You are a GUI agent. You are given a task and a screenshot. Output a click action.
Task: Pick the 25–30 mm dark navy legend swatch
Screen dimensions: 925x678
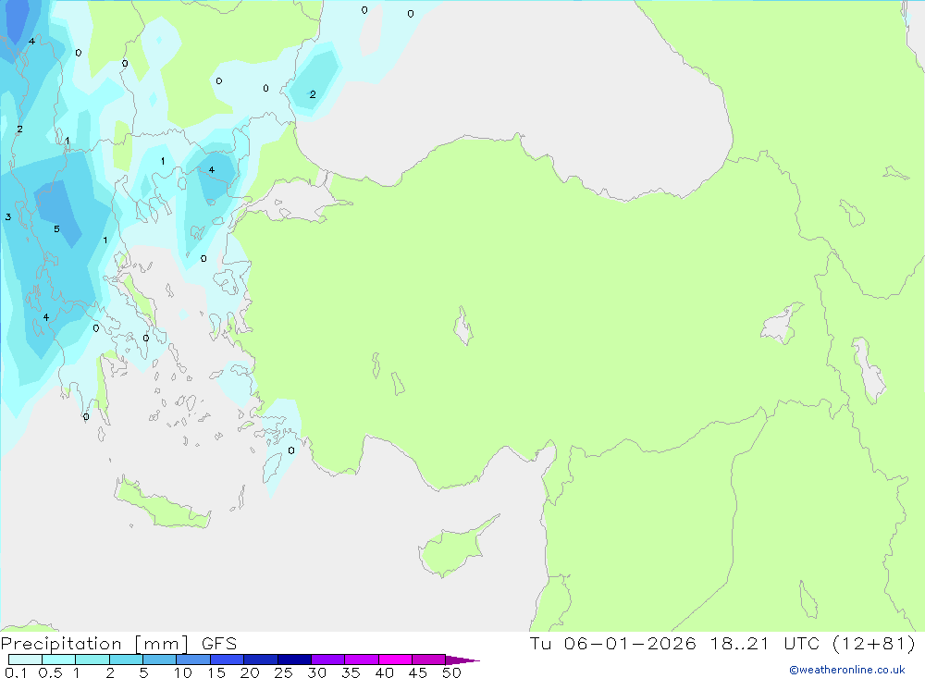[x=294, y=660]
